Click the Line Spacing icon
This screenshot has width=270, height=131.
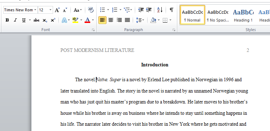[139, 20]
